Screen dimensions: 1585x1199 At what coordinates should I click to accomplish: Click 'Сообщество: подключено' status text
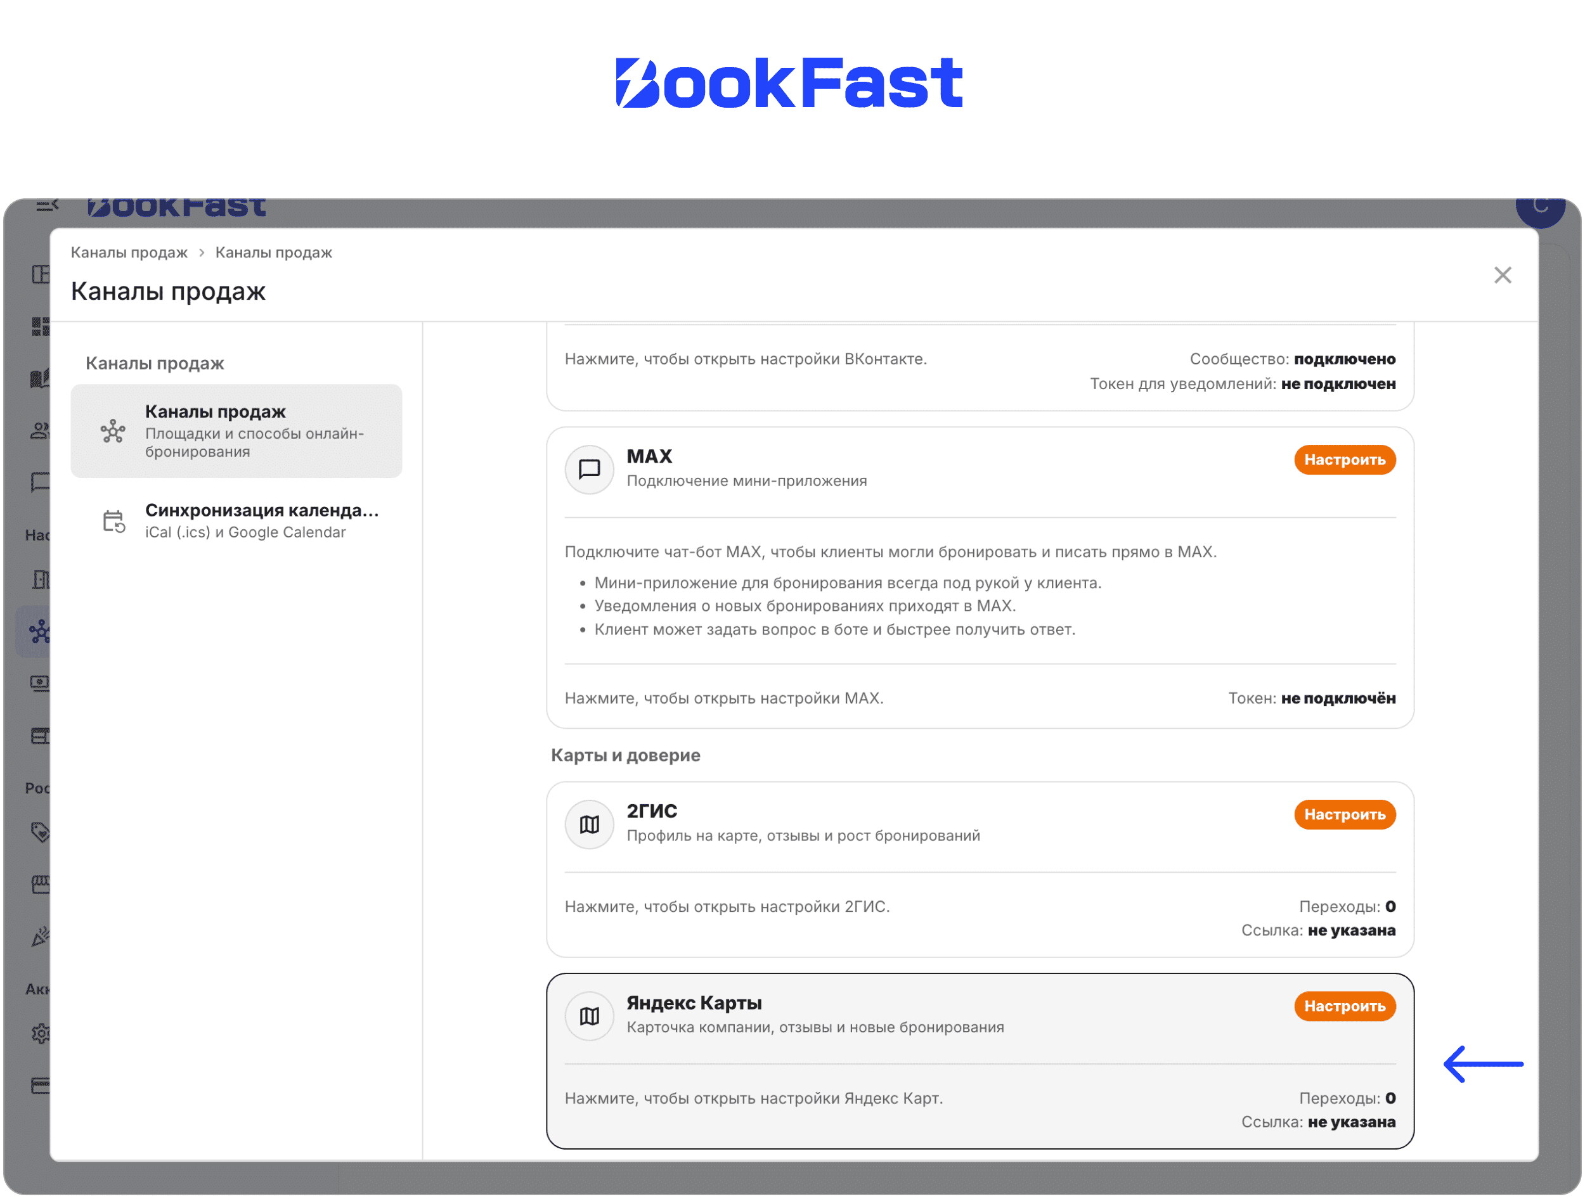tap(1292, 359)
